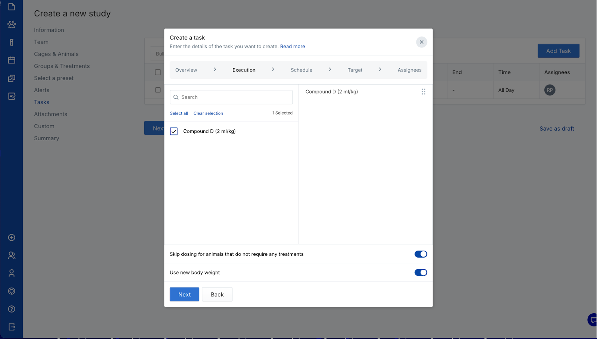Go to the Overview step tab

[x=186, y=70]
